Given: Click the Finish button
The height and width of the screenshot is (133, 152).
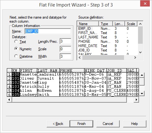Looking at the screenshot, I should point(81,124).
